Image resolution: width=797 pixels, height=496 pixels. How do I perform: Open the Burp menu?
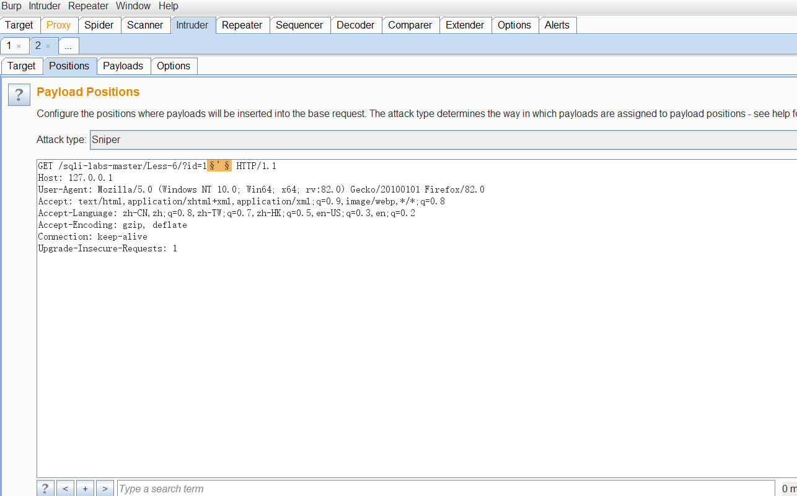pyautogui.click(x=11, y=6)
